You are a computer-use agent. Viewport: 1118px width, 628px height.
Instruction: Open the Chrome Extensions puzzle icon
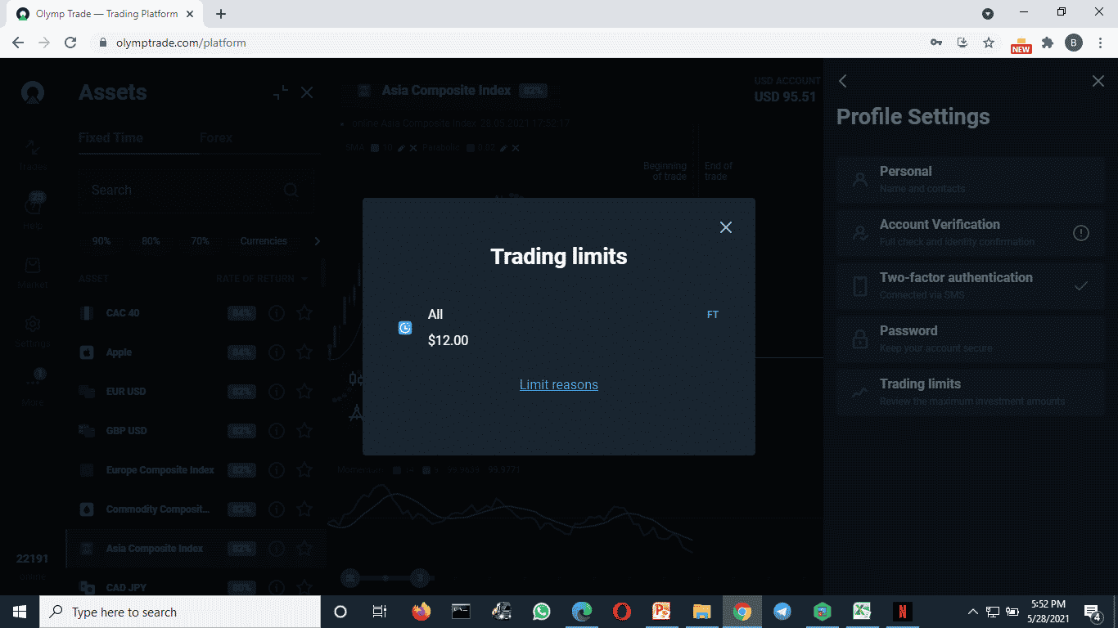click(x=1047, y=43)
